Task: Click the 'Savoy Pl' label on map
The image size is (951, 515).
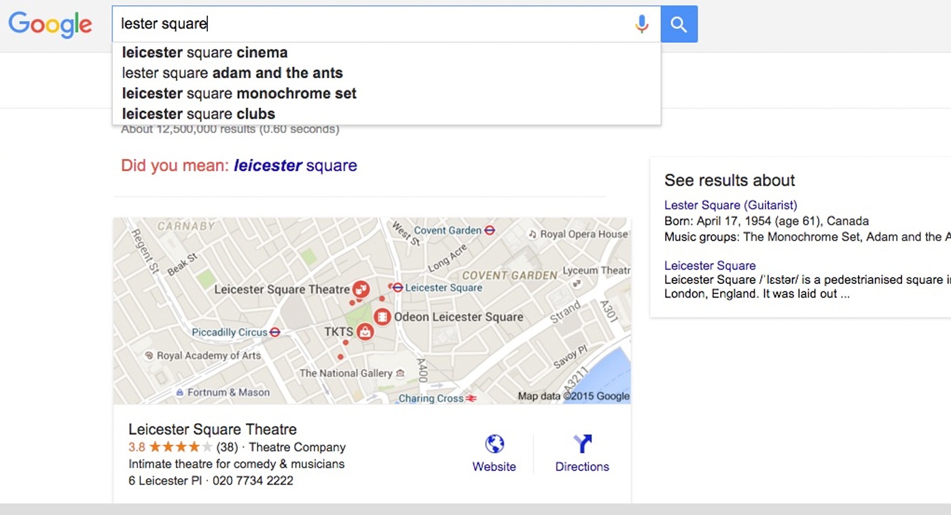Action: pos(569,356)
